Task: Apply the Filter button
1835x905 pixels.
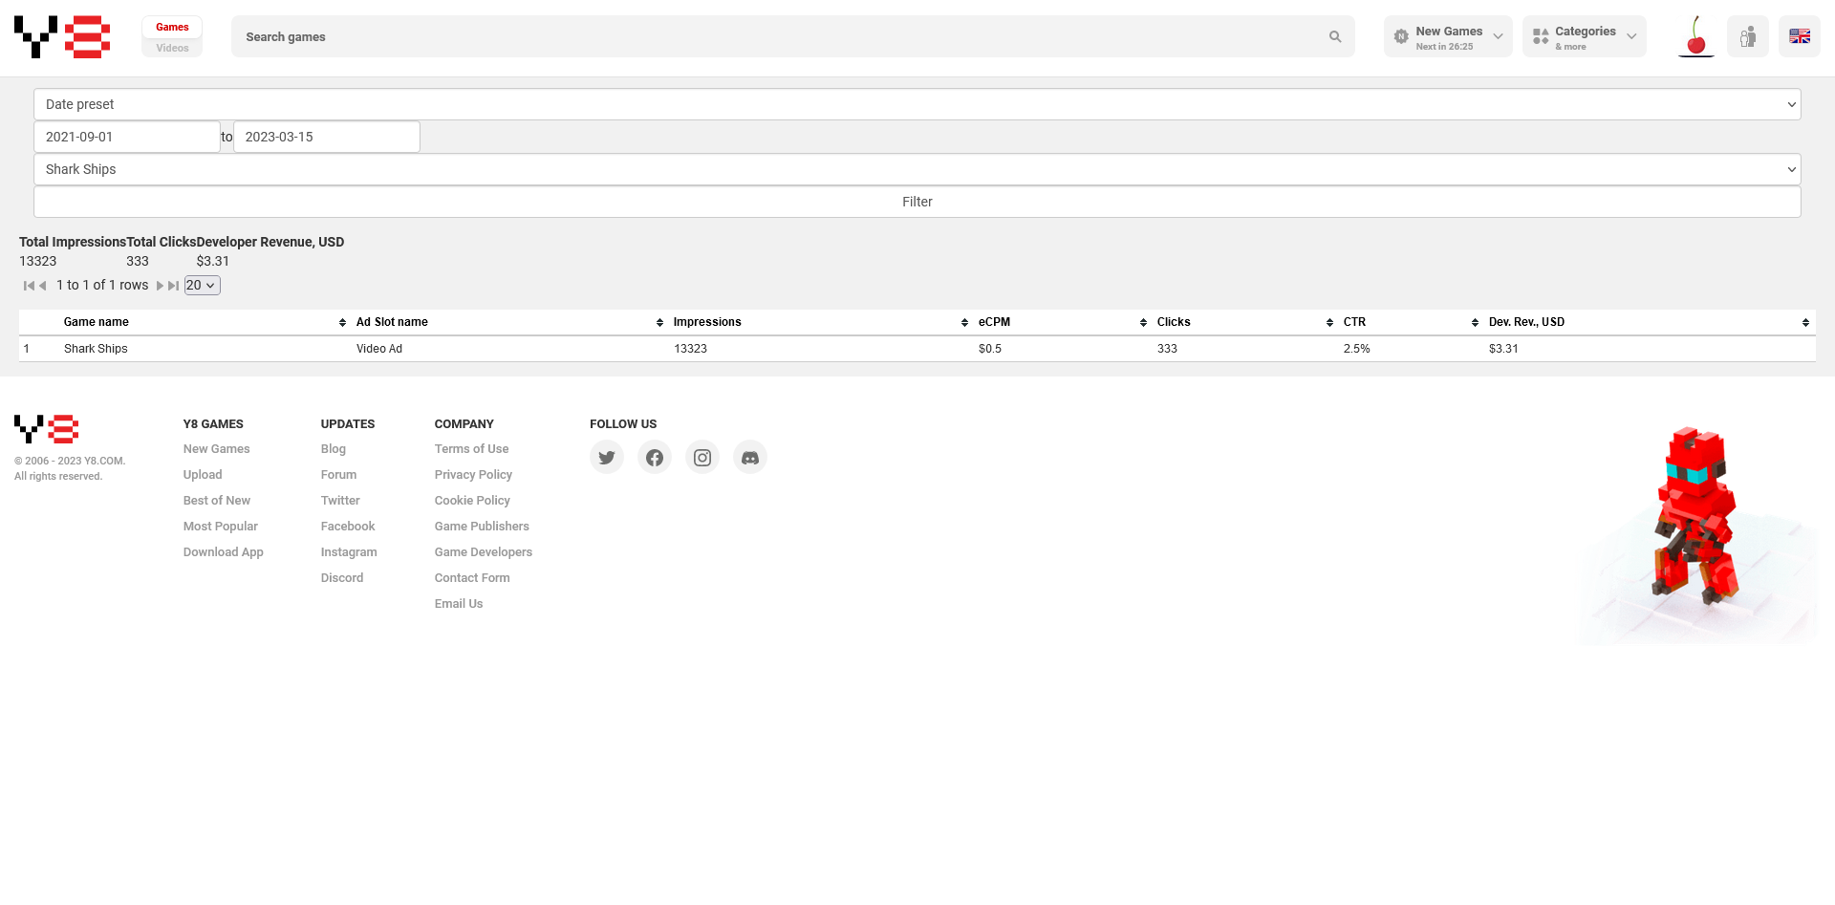Action: click(917, 202)
